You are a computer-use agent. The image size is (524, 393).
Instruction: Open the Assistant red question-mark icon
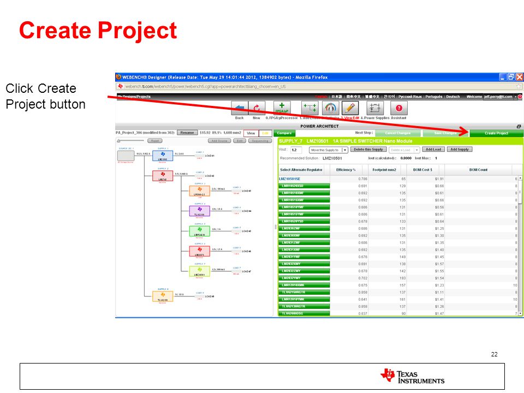point(398,108)
